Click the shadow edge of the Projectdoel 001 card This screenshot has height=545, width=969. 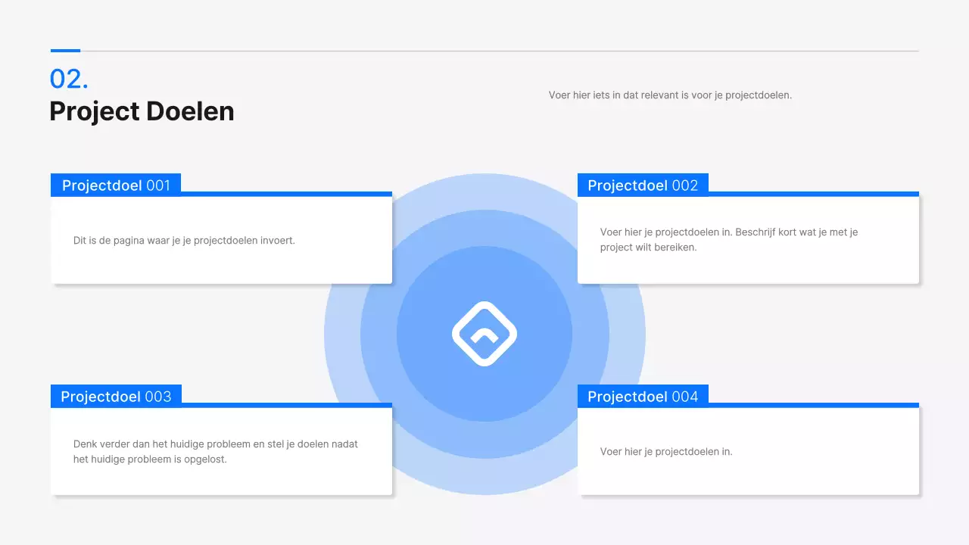click(x=392, y=242)
